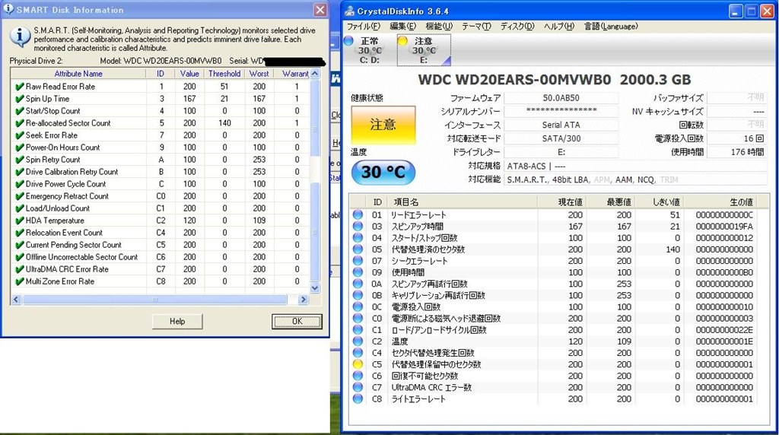Click OK in the SMART Disk Information dialog
Screen dimensions: 779x435
pos(297,321)
